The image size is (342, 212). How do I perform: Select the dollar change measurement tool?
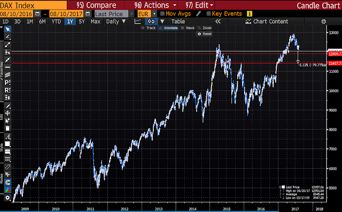click(x=7, y=97)
